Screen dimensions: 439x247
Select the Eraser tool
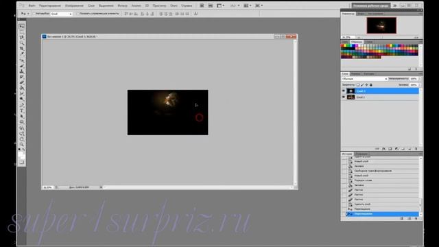coord(22,82)
